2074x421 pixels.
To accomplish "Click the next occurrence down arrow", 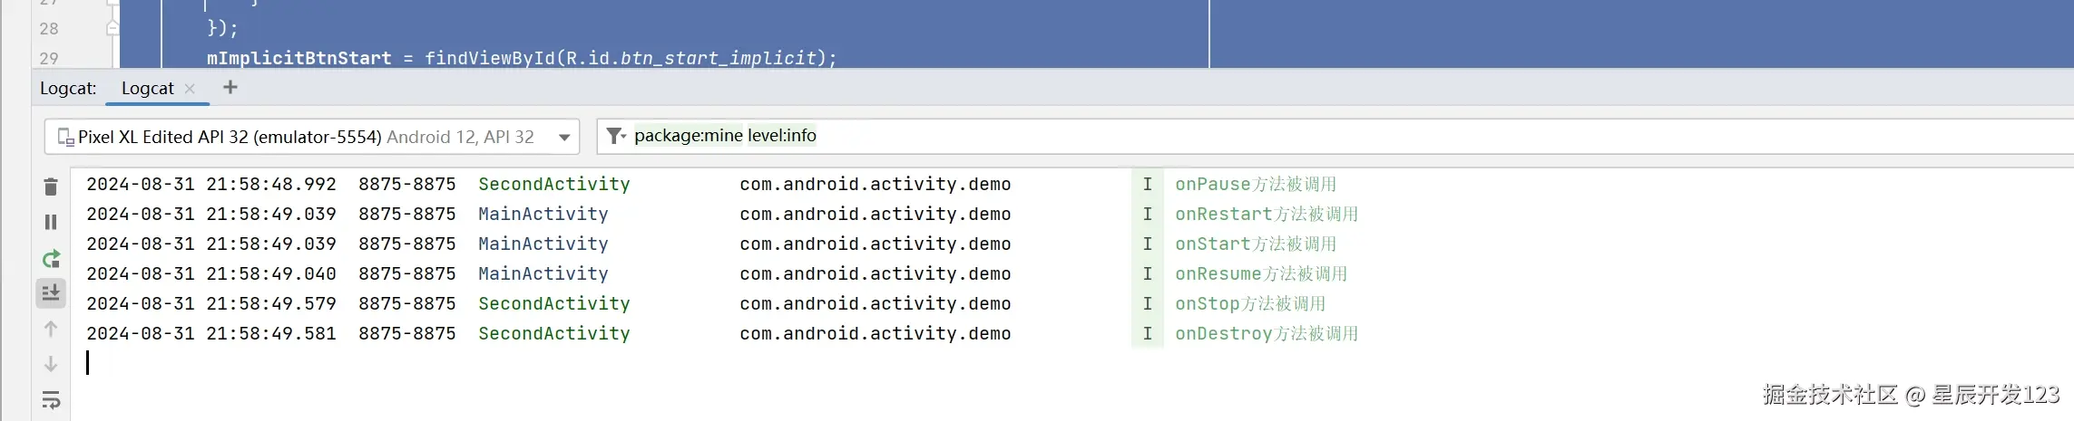I will (x=51, y=364).
